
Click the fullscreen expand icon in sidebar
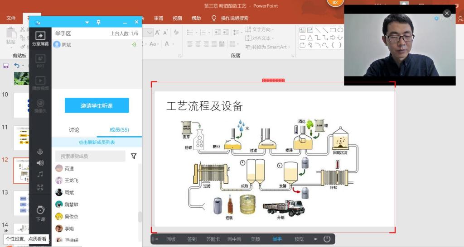pyautogui.click(x=40, y=187)
